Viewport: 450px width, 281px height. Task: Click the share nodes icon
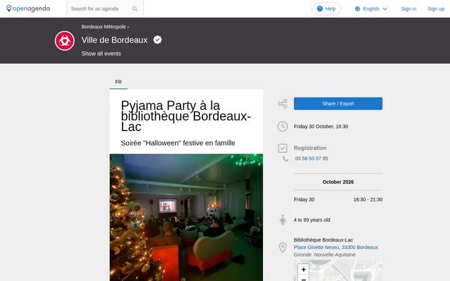[x=282, y=104]
